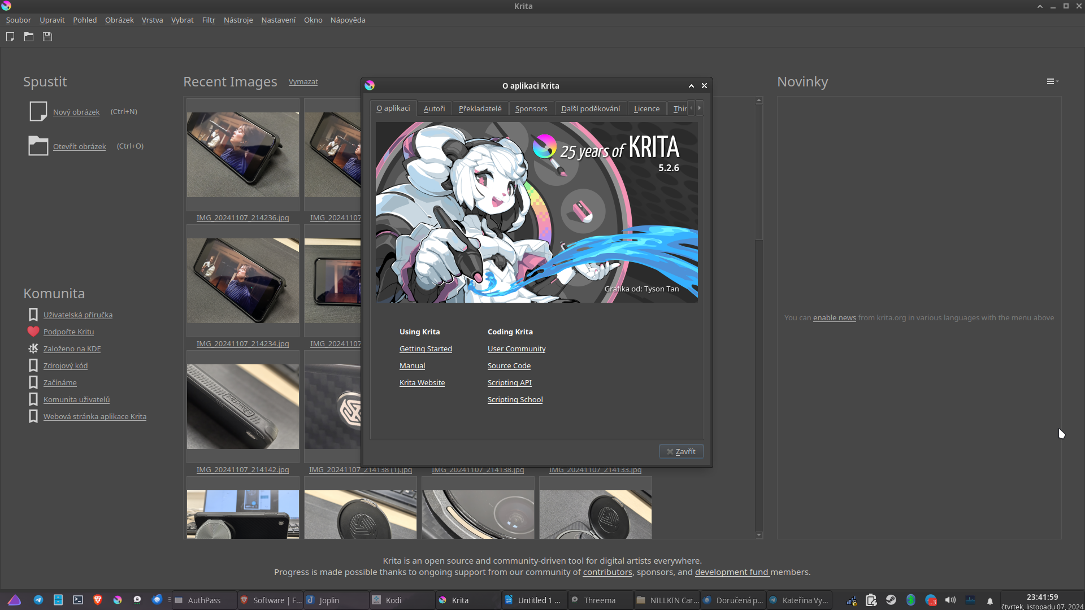Click the Krita launcher icon in taskbar

tap(118, 600)
